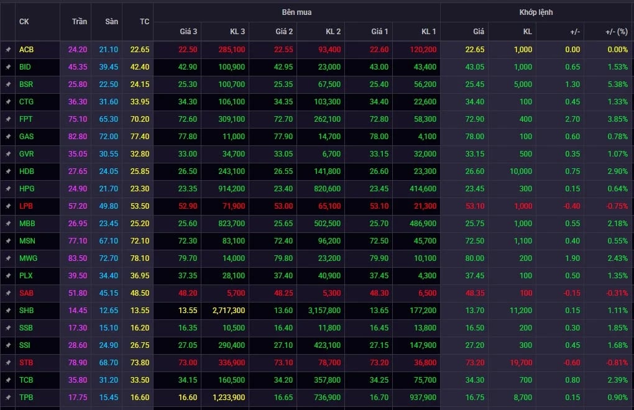Unpin the ACB stock row pin icon
634x410 pixels.
(x=8, y=50)
